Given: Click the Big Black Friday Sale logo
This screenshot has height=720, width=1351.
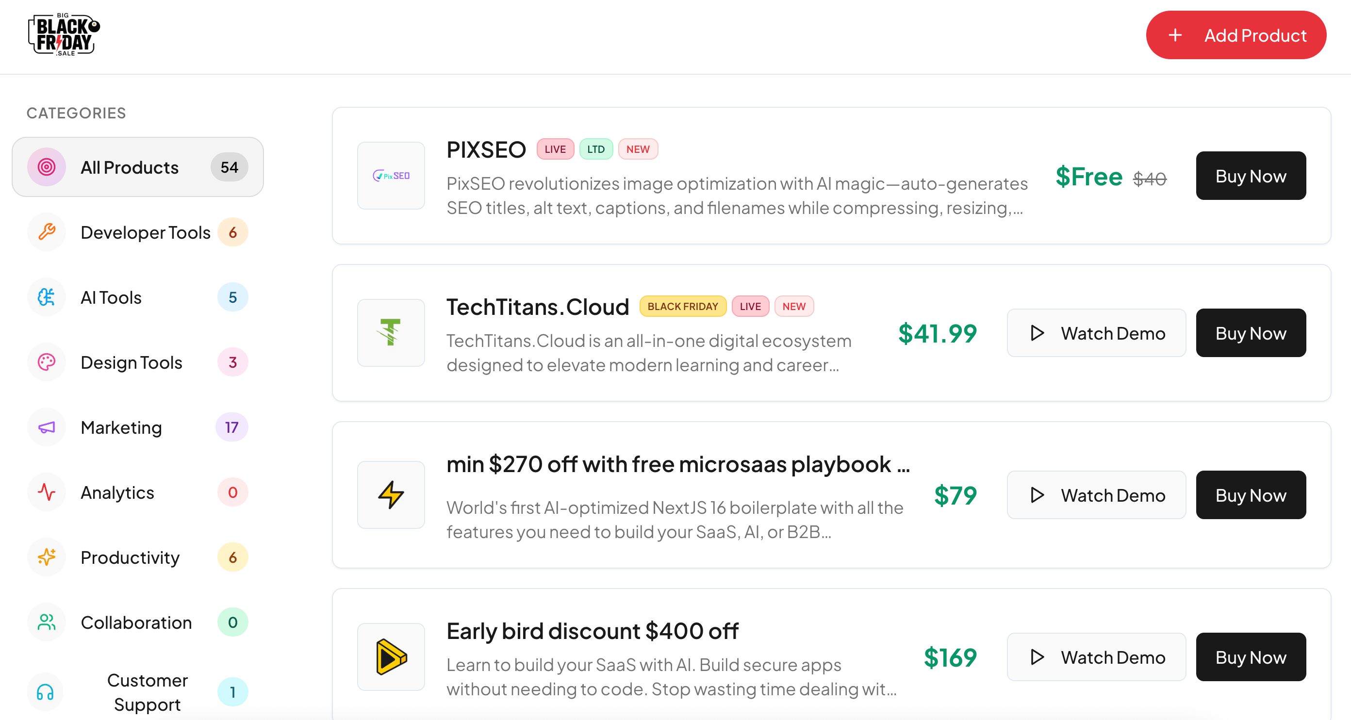Looking at the screenshot, I should [x=64, y=35].
